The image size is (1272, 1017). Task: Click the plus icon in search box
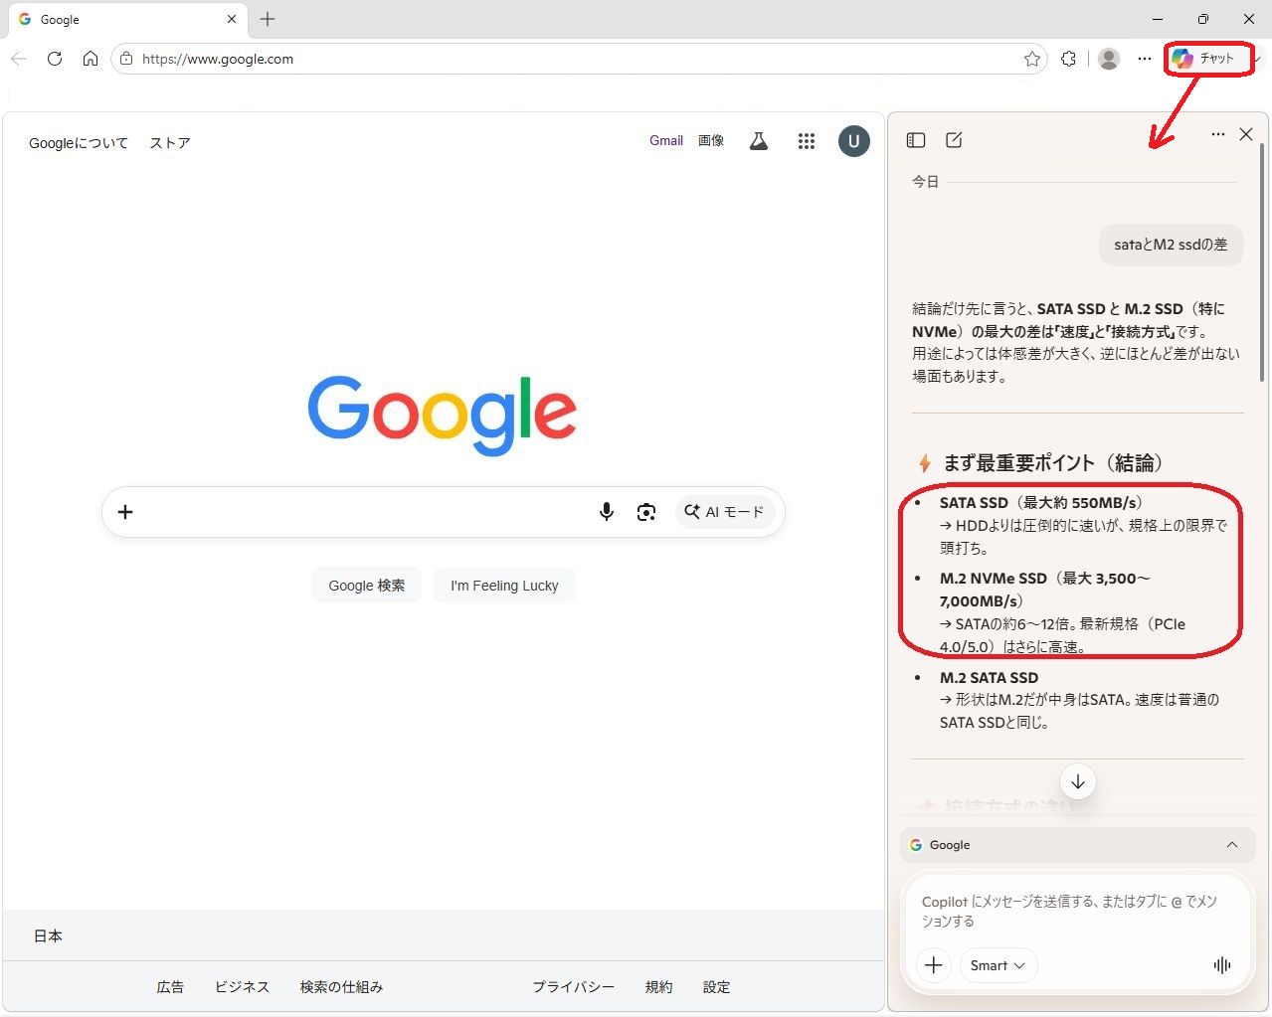click(x=125, y=512)
